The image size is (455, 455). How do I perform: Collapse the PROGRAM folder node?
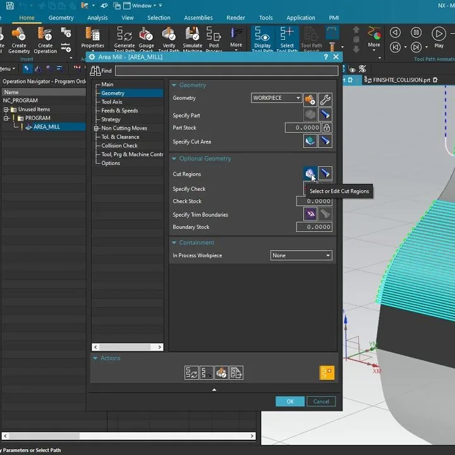click(6, 118)
